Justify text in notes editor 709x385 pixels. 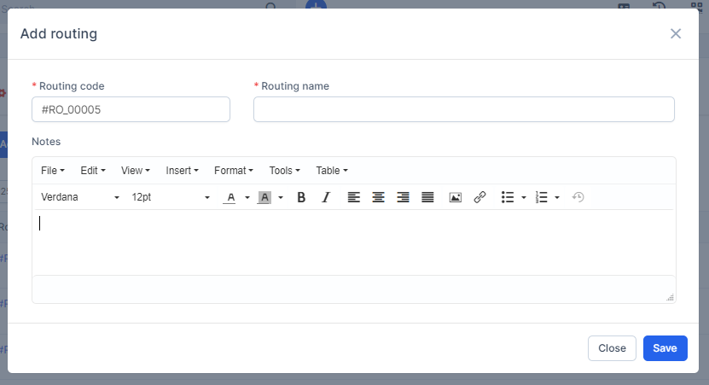pos(427,197)
